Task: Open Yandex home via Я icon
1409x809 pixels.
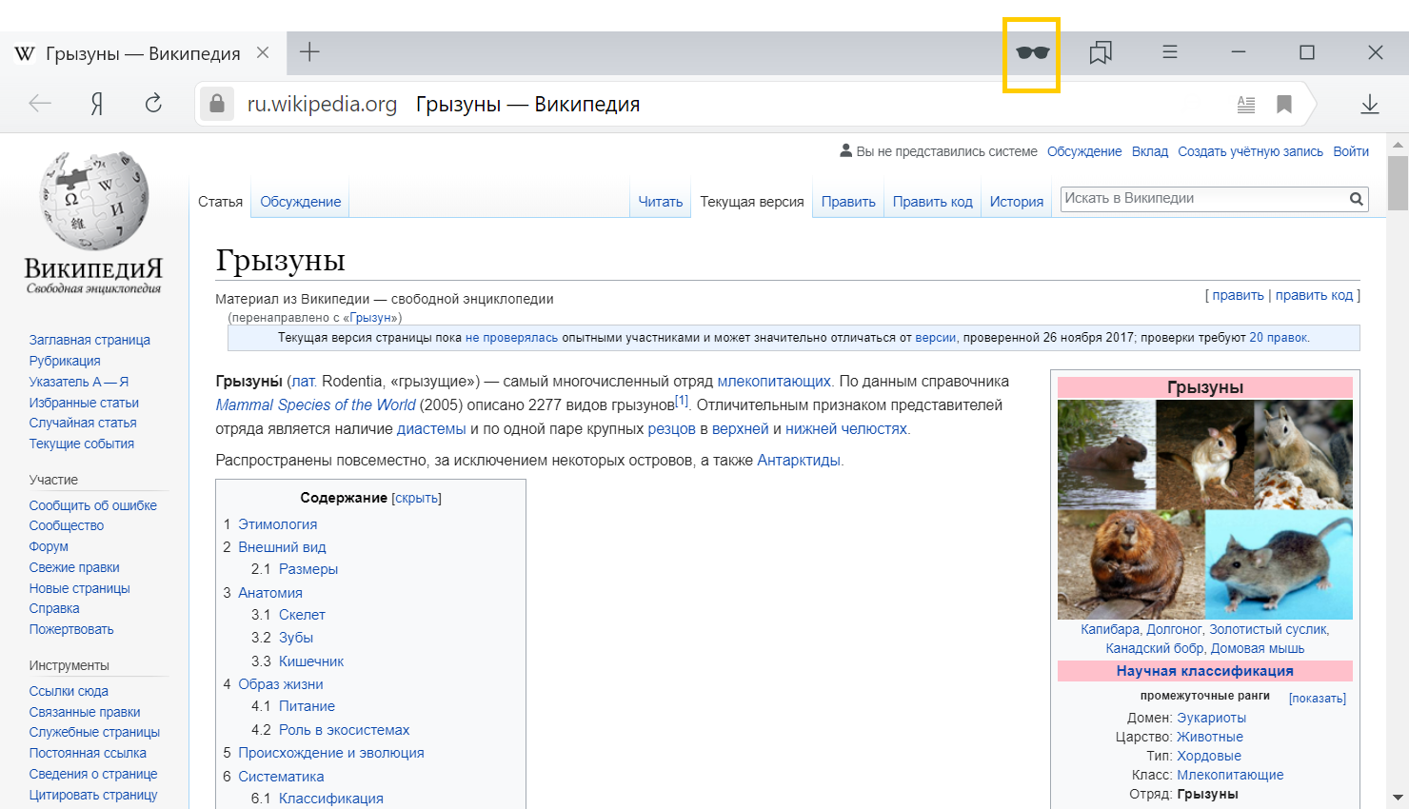Action: (x=96, y=104)
